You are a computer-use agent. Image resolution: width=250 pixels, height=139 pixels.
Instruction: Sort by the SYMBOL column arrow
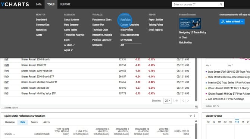click(14, 135)
